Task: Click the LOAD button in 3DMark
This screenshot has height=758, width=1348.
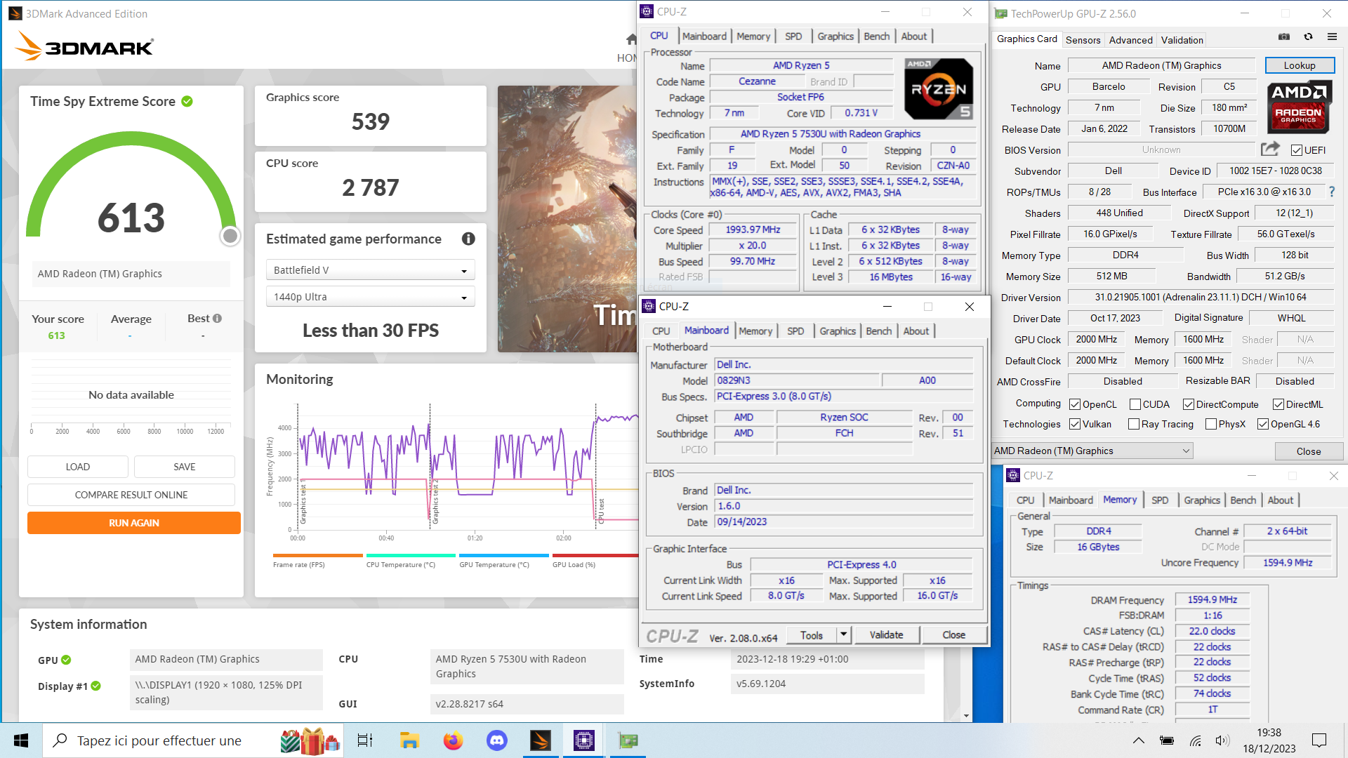Action: click(78, 467)
